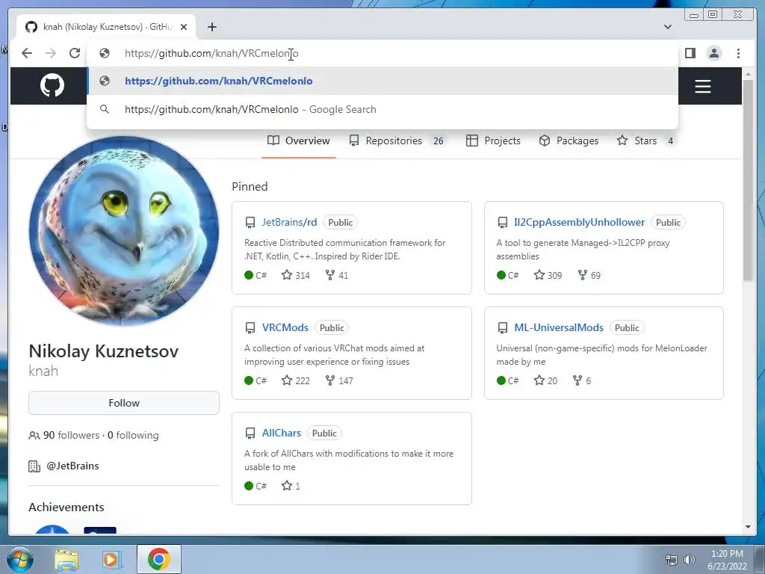The width and height of the screenshot is (765, 574).
Task: Click the 314 stars count on JetBrains/rd
Action: (x=296, y=275)
